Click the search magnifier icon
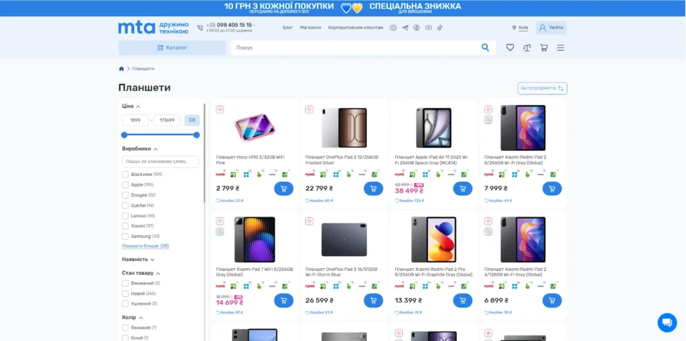The width and height of the screenshot is (686, 341). coord(485,47)
